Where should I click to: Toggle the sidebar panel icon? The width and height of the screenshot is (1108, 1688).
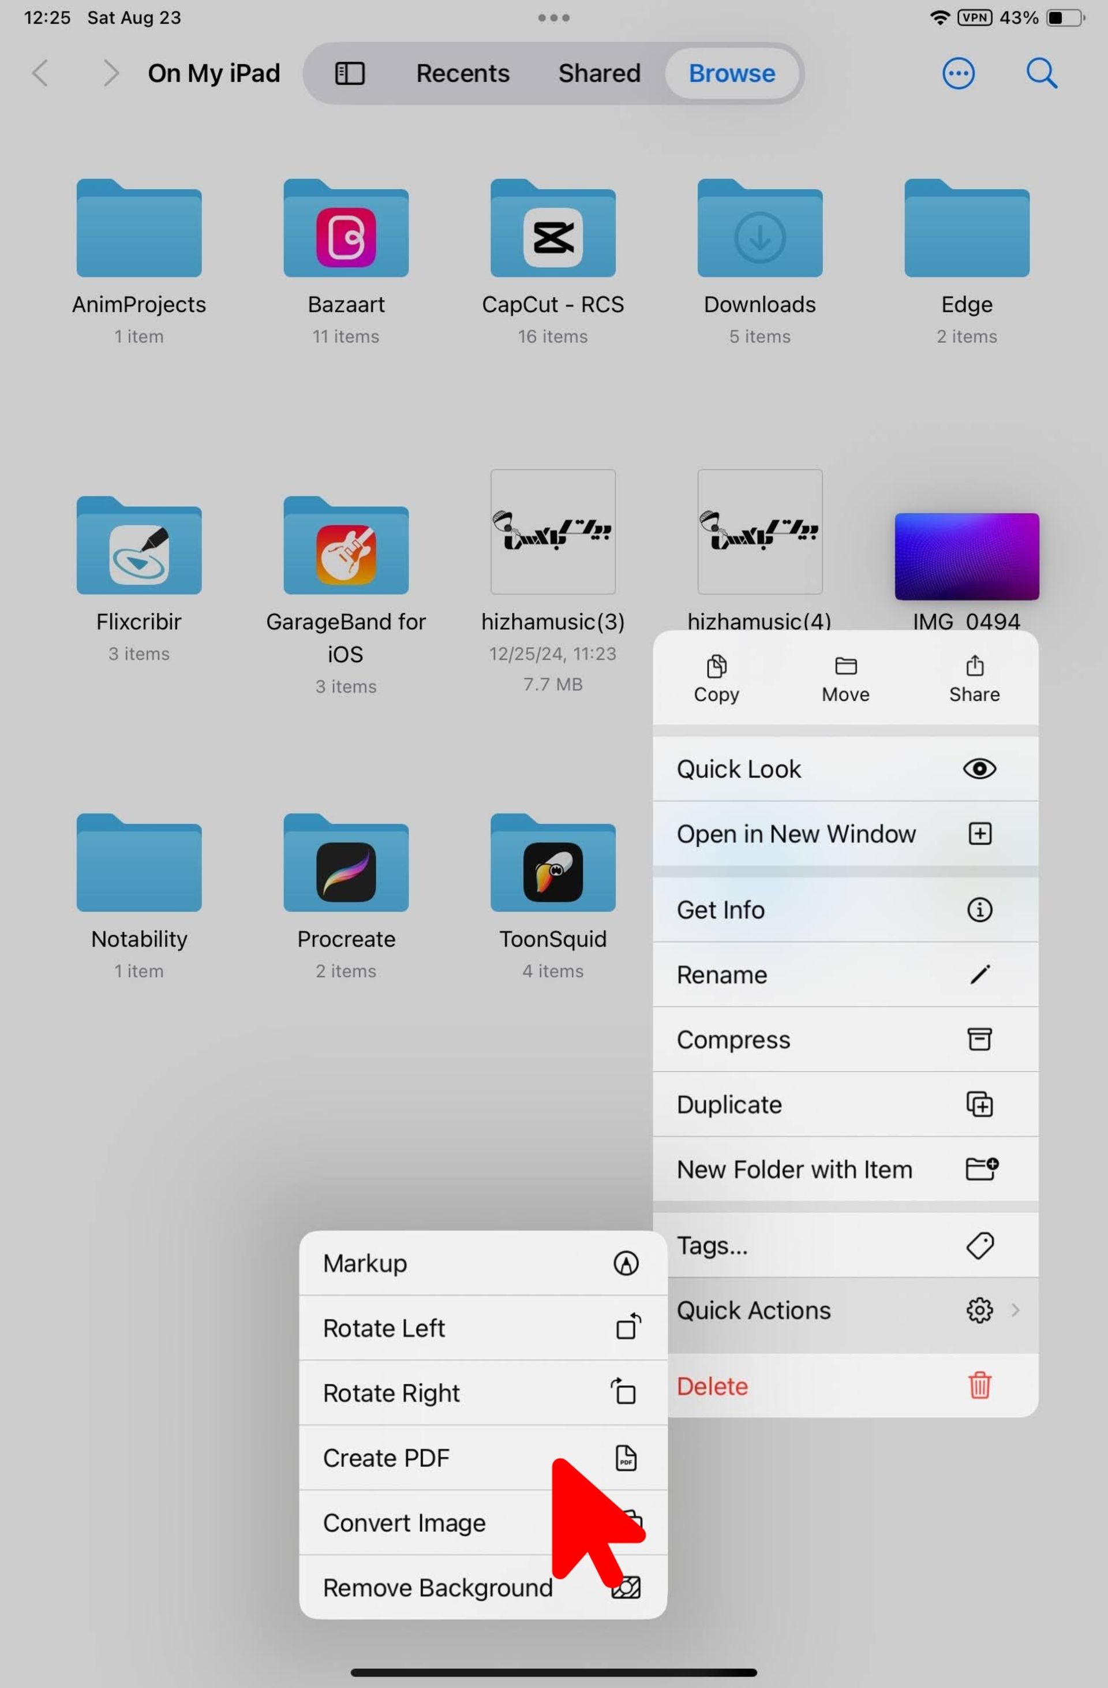click(x=350, y=73)
